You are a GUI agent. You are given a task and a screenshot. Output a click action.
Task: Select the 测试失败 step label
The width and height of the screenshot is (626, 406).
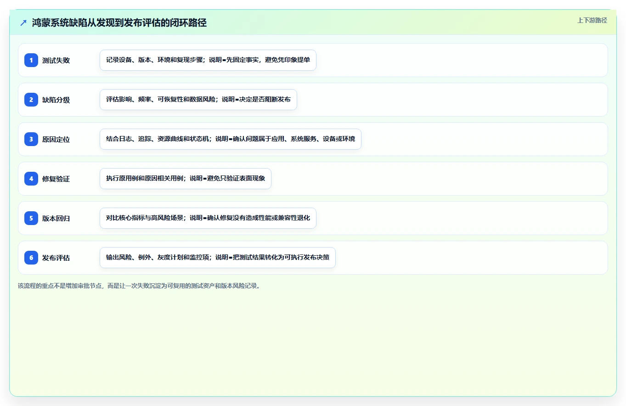coord(56,60)
